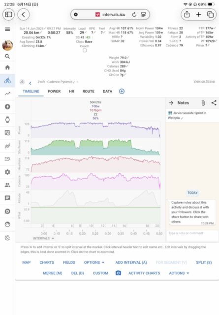Screen dimensions: 219x315
Task: Click SPLIT (S)
Action: click(x=204, y=262)
